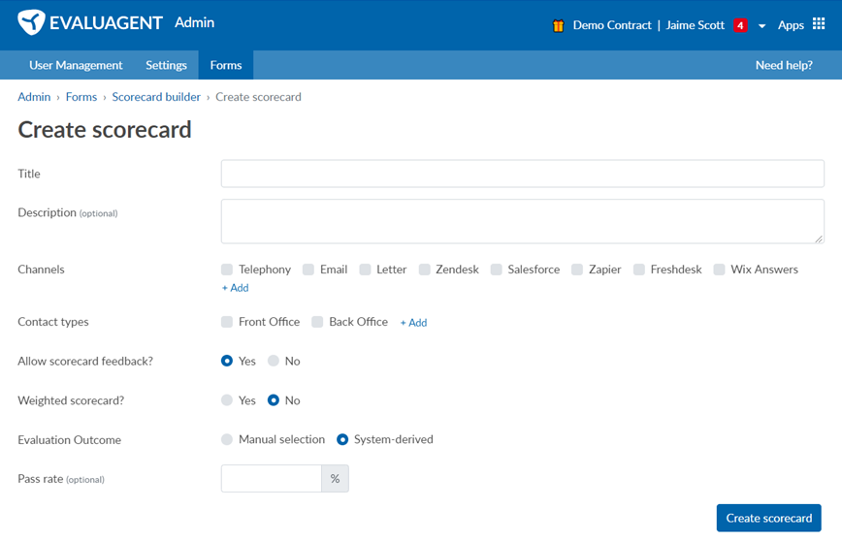Check the Email channel checkbox
The image size is (842, 540).
tap(308, 269)
